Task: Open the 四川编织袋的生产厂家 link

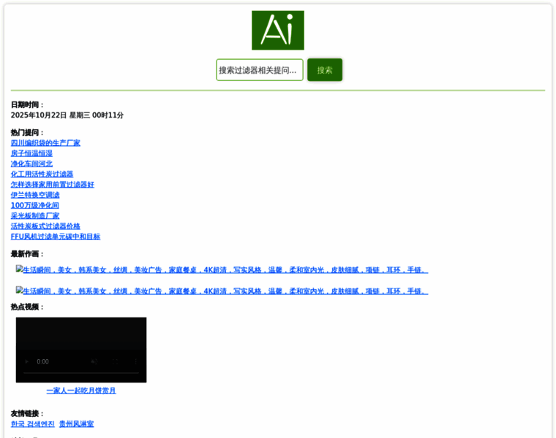Action: pyautogui.click(x=45, y=143)
